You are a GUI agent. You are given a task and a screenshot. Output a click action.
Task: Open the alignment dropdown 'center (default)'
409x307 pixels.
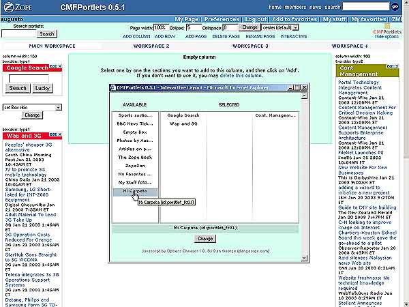point(295,27)
